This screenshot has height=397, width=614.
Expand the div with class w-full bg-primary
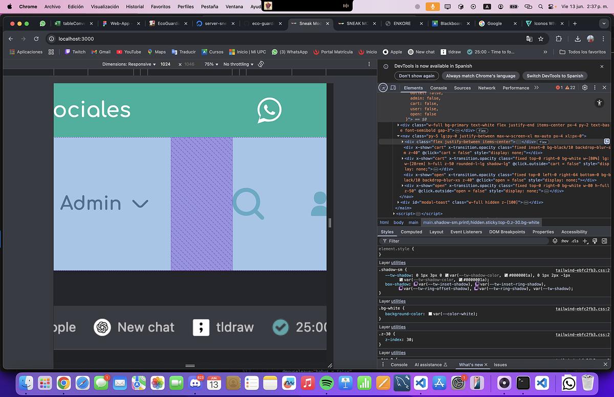coord(399,125)
